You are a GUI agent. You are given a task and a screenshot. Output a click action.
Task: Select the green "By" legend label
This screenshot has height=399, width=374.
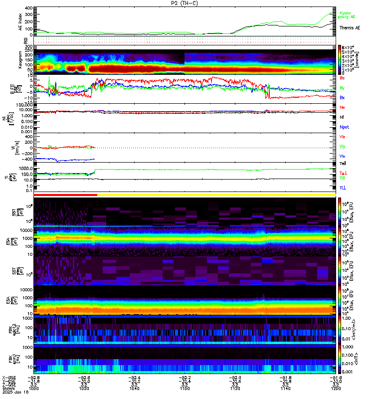click(342, 88)
